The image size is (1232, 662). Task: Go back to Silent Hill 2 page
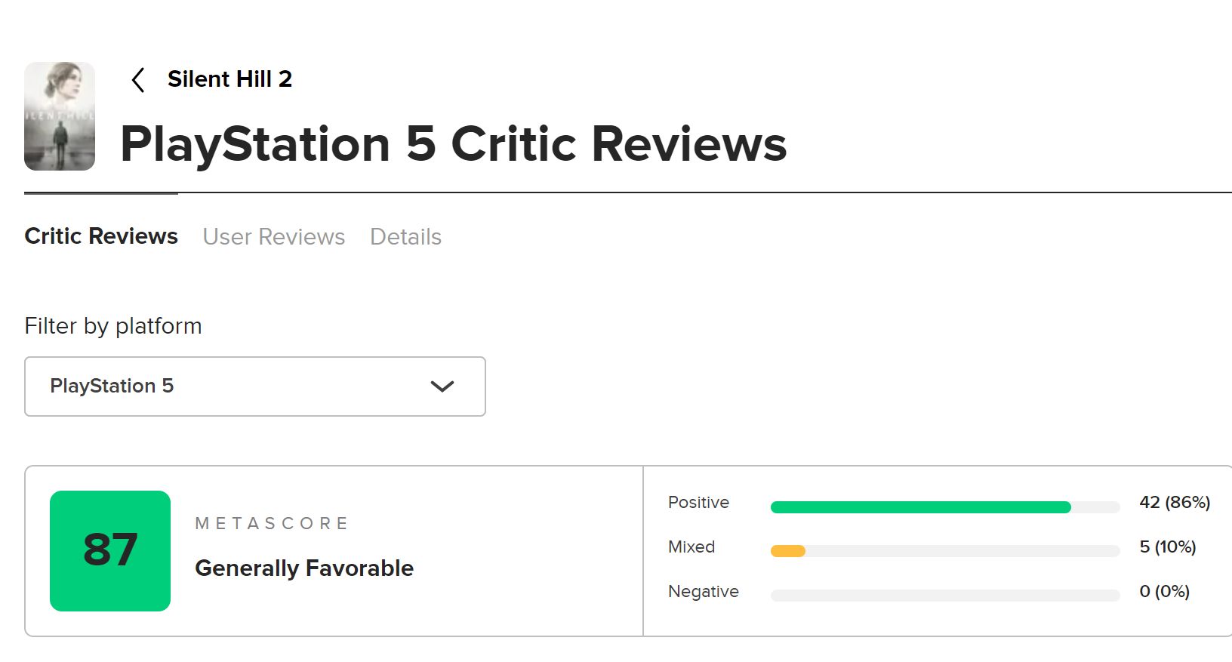[229, 79]
